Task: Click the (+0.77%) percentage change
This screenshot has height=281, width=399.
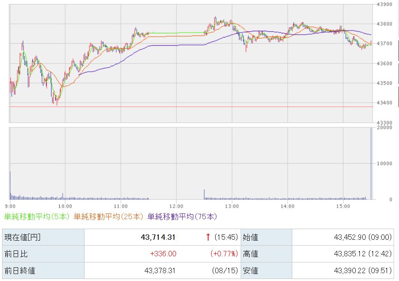Action: (x=224, y=254)
